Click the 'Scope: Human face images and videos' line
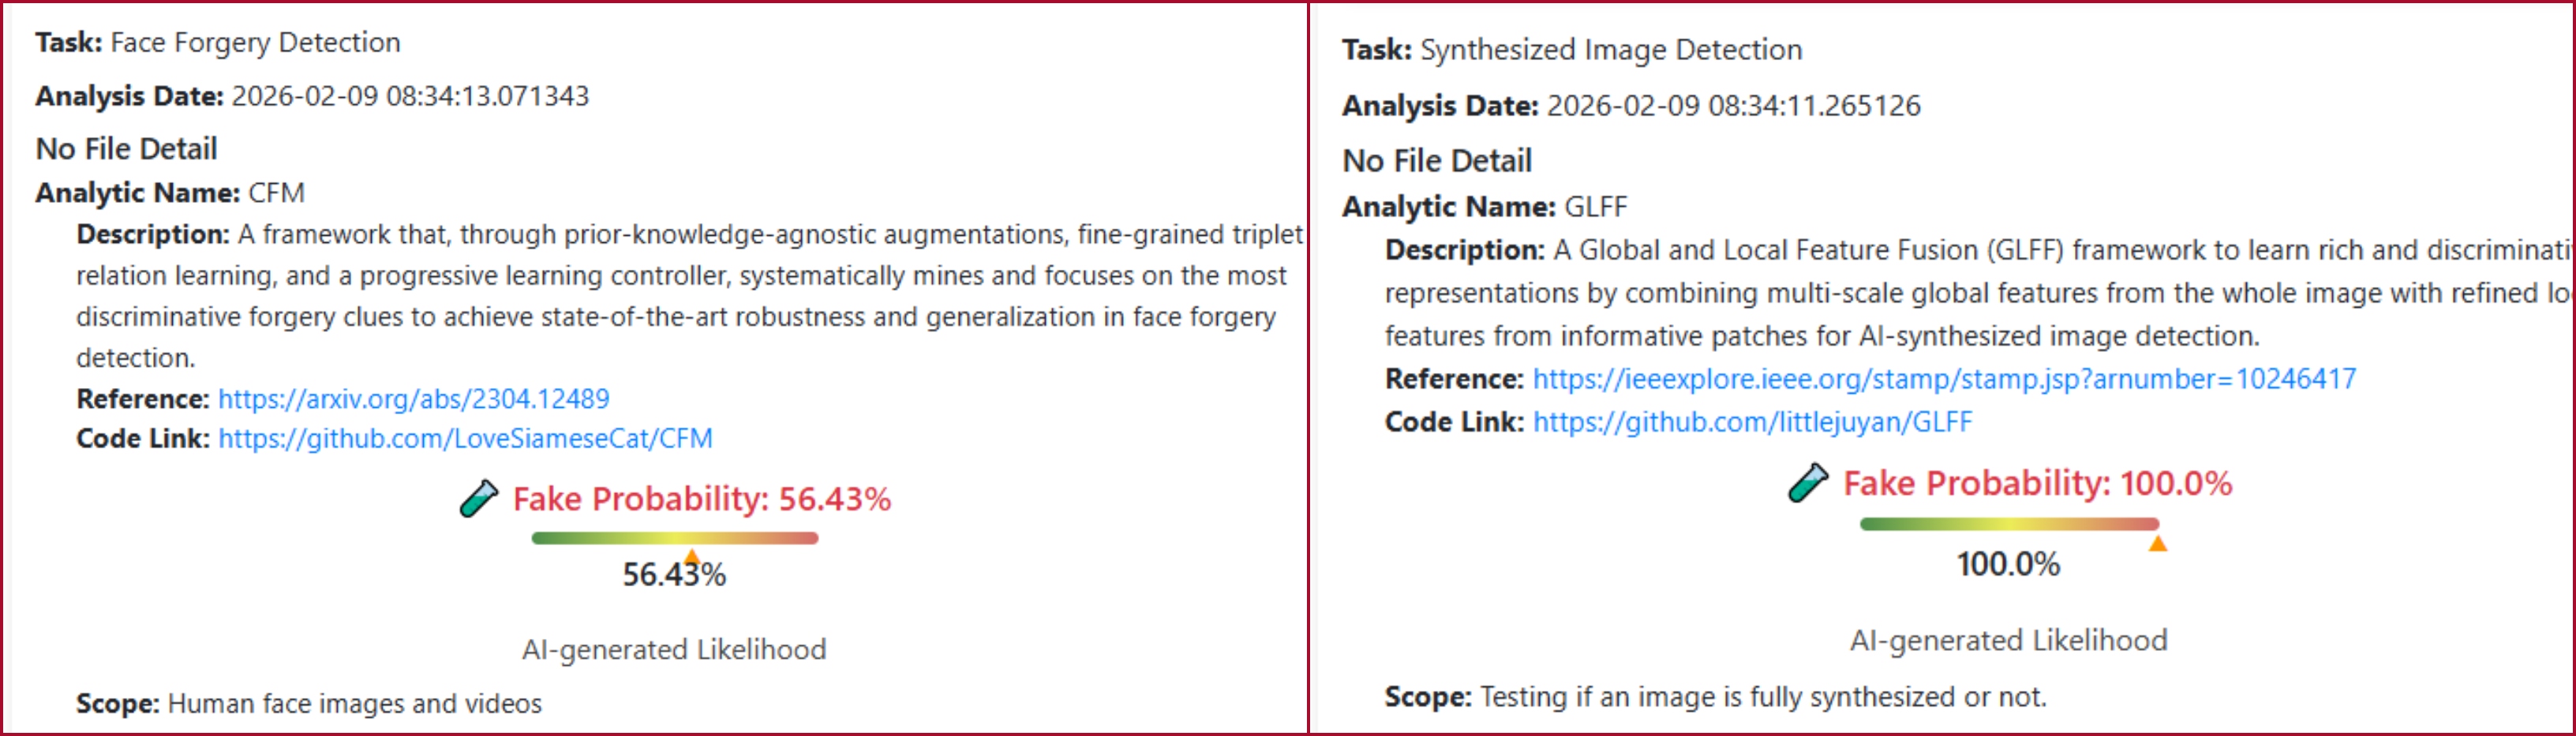 (x=309, y=704)
